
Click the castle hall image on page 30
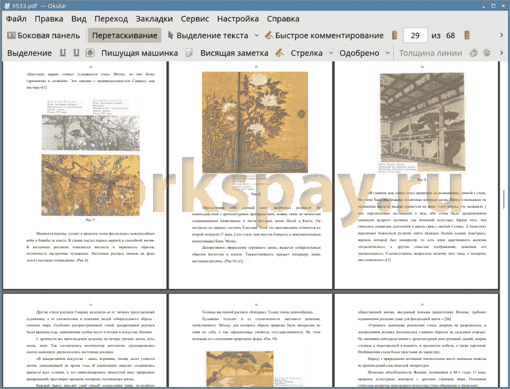tap(422, 122)
